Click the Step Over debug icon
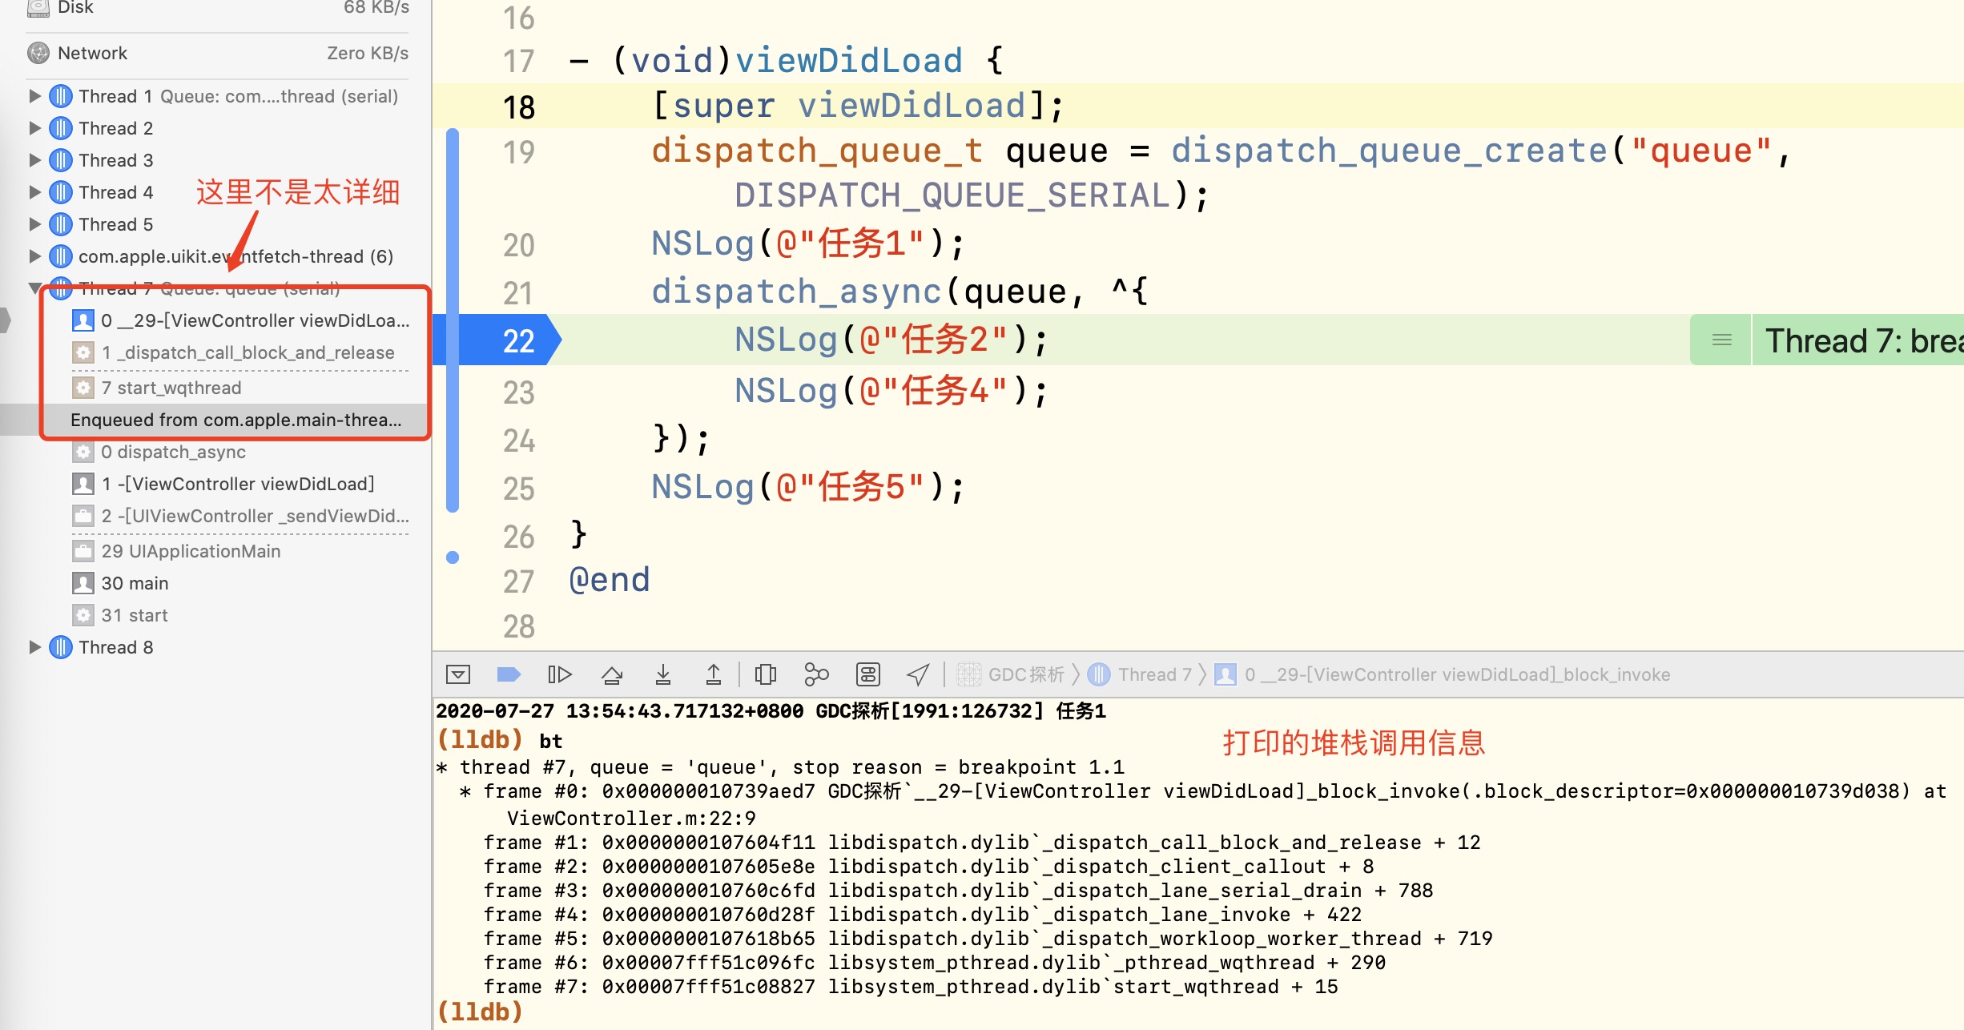 tap(612, 674)
